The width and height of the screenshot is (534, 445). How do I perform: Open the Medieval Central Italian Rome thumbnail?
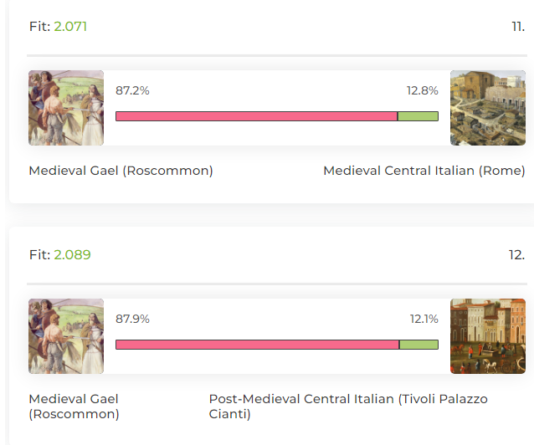point(488,108)
